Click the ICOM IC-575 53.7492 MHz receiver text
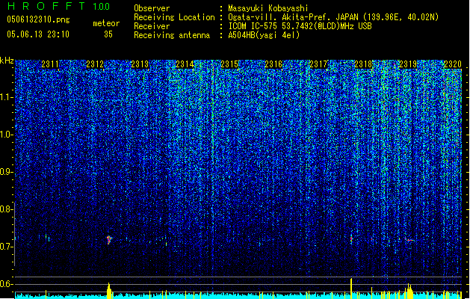The height and width of the screenshot is (299, 470). 300,26
